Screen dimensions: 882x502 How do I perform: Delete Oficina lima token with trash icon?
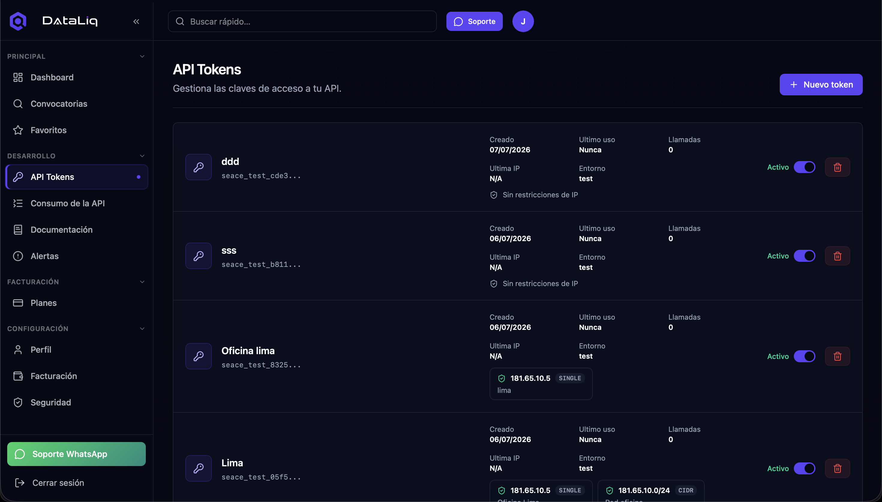pyautogui.click(x=837, y=356)
